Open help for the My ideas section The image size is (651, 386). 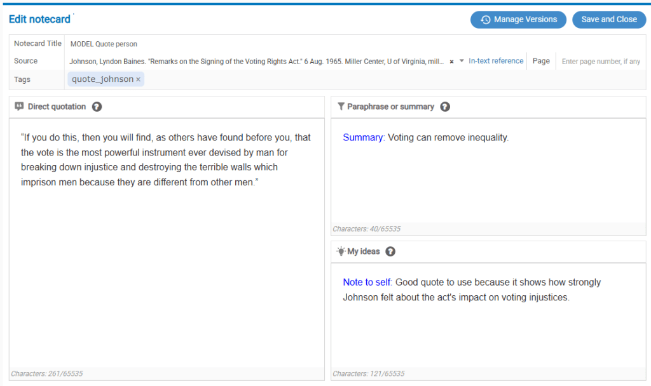[x=390, y=251]
